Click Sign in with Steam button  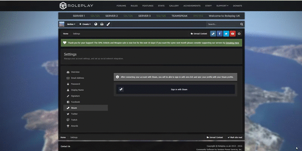tap(176, 89)
